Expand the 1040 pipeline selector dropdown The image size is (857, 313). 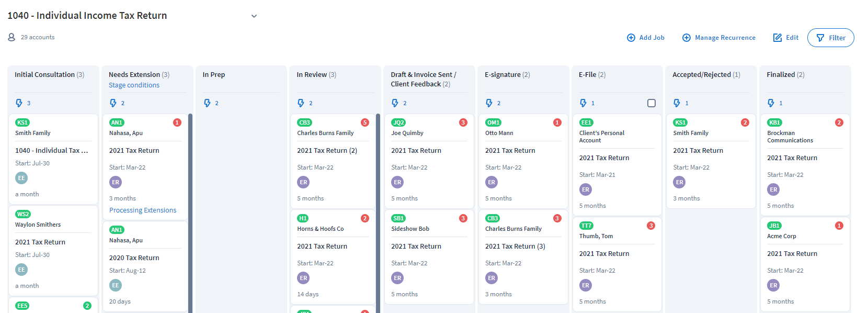point(254,16)
